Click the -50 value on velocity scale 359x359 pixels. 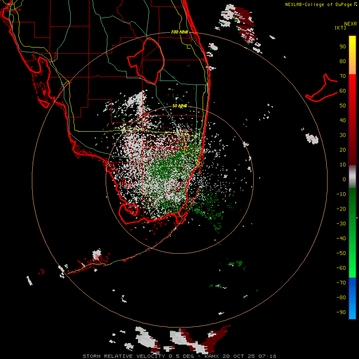341,253
